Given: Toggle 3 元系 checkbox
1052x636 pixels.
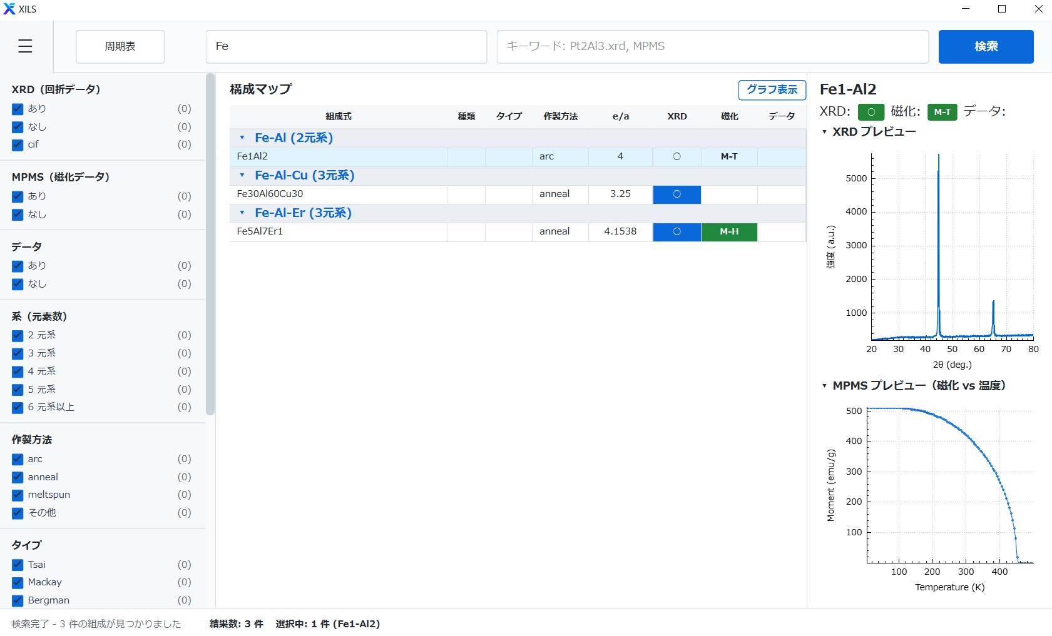Looking at the screenshot, I should [18, 353].
